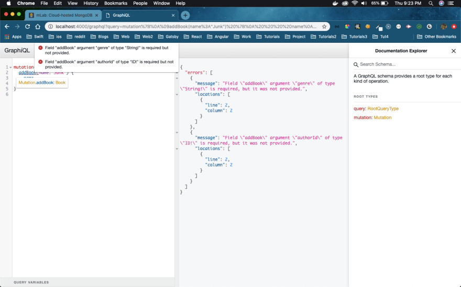461x287 pixels.
Task: Open the volume control in menu bar
Action: point(364,3)
